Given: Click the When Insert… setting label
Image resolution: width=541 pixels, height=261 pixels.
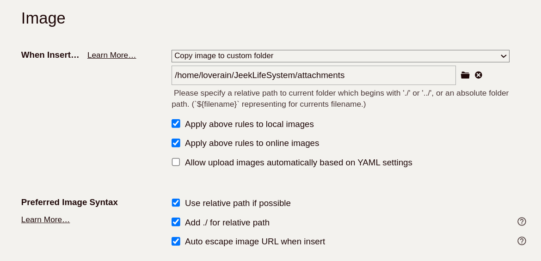Looking at the screenshot, I should [50, 55].
